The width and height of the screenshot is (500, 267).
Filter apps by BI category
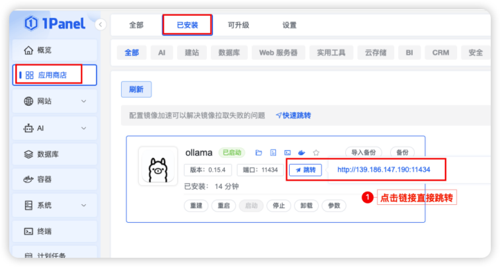click(409, 53)
